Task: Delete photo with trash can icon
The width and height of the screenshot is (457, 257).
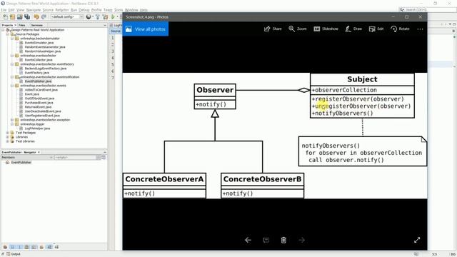Action: click(283, 240)
